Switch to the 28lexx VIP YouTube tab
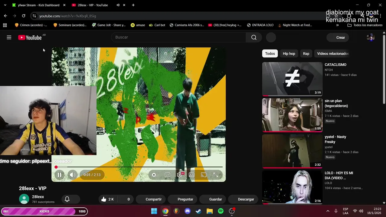Screen dimensions: 386x217 93,5
